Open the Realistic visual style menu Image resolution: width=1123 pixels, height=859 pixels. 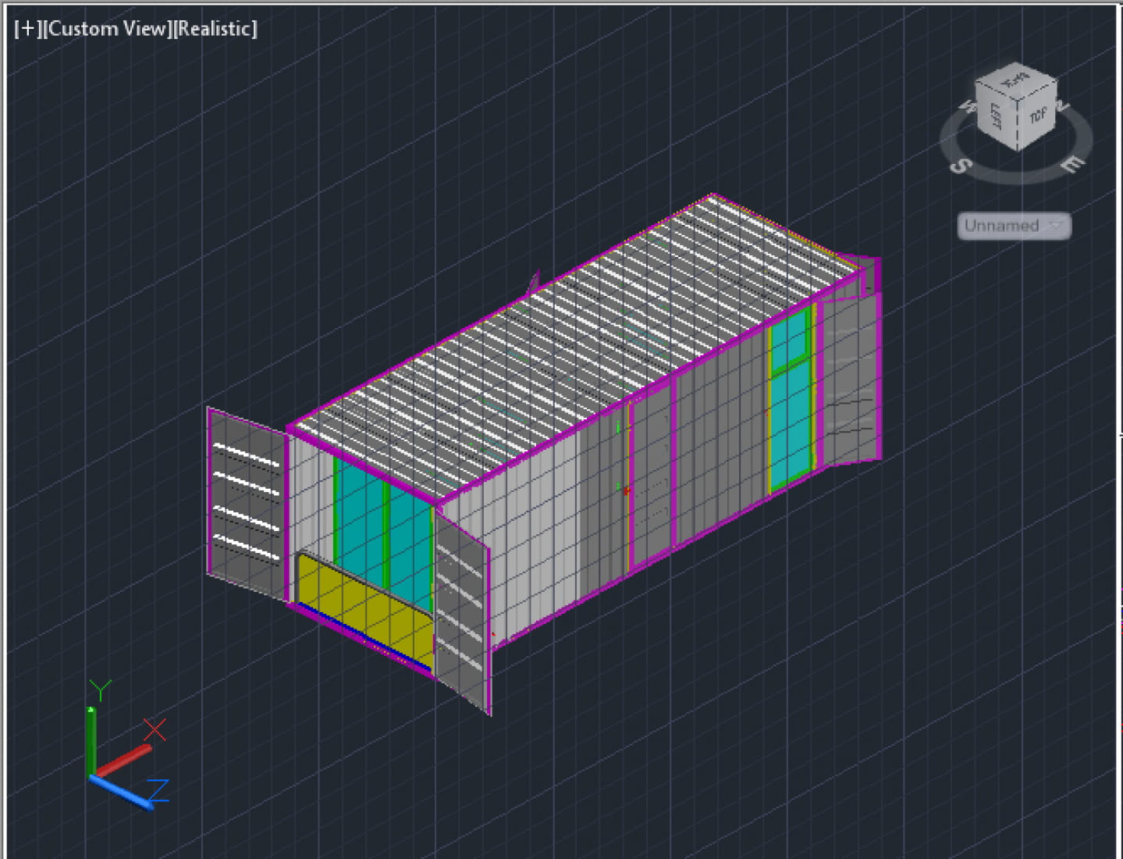[215, 29]
